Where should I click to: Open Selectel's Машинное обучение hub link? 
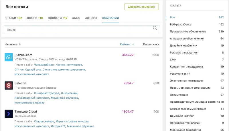click(x=65, y=98)
